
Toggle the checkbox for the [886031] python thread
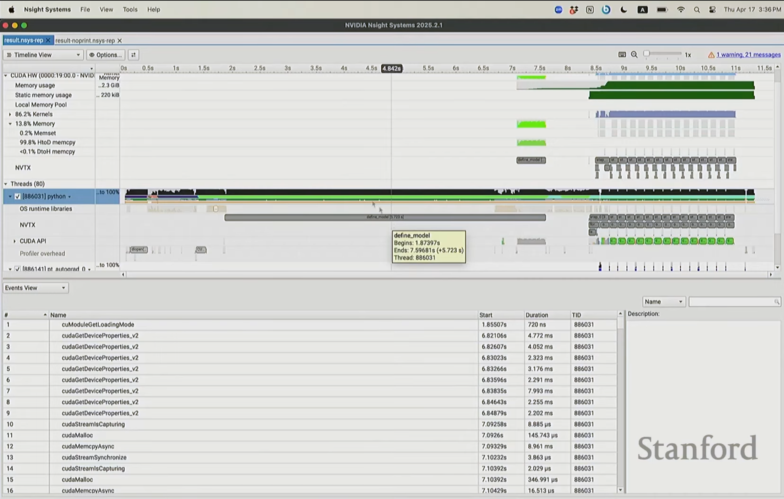click(17, 196)
